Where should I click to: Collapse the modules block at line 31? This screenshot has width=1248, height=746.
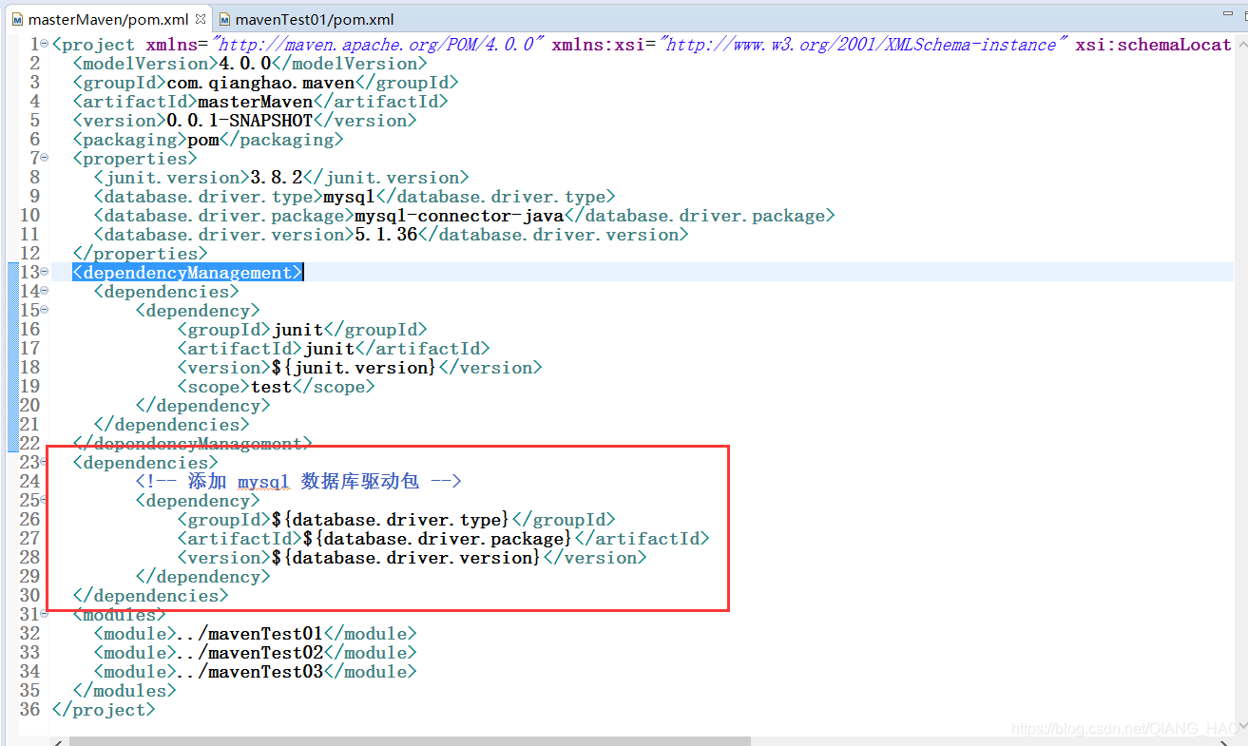[45, 614]
